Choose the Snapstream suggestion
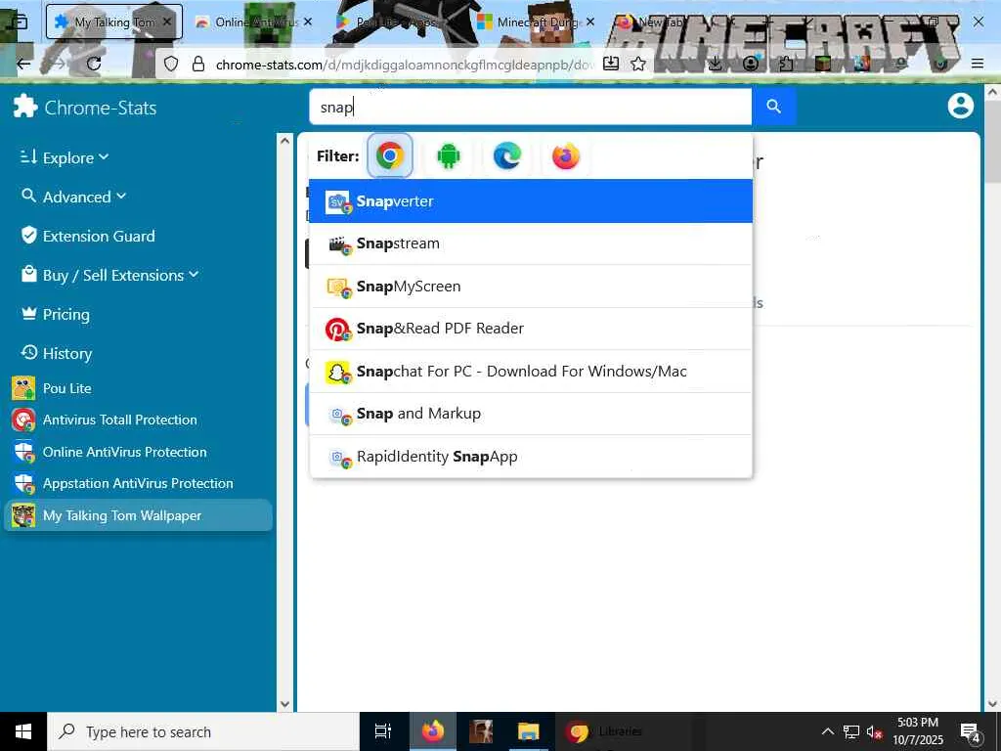 click(531, 243)
